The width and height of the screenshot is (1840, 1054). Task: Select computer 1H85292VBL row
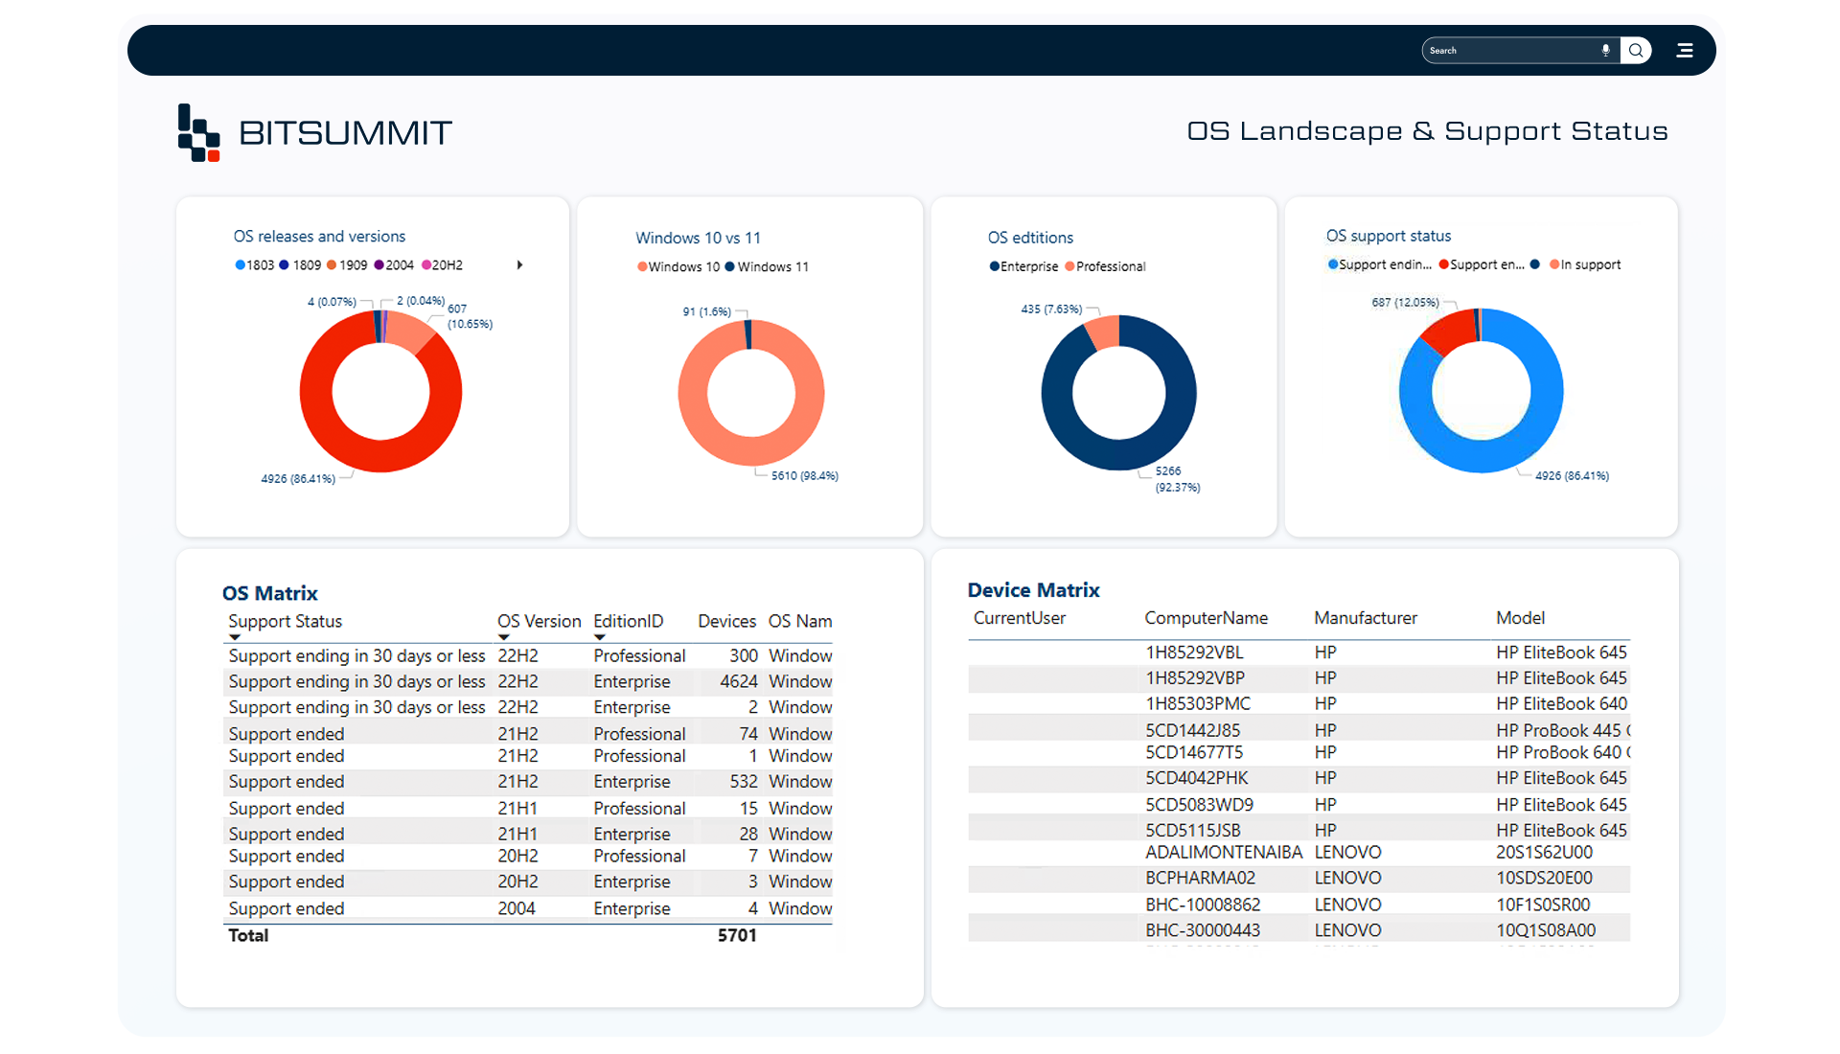(x=1194, y=653)
